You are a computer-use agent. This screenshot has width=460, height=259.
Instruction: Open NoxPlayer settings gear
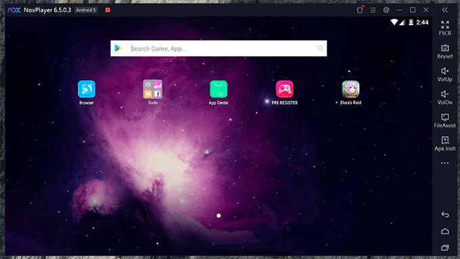[386, 10]
